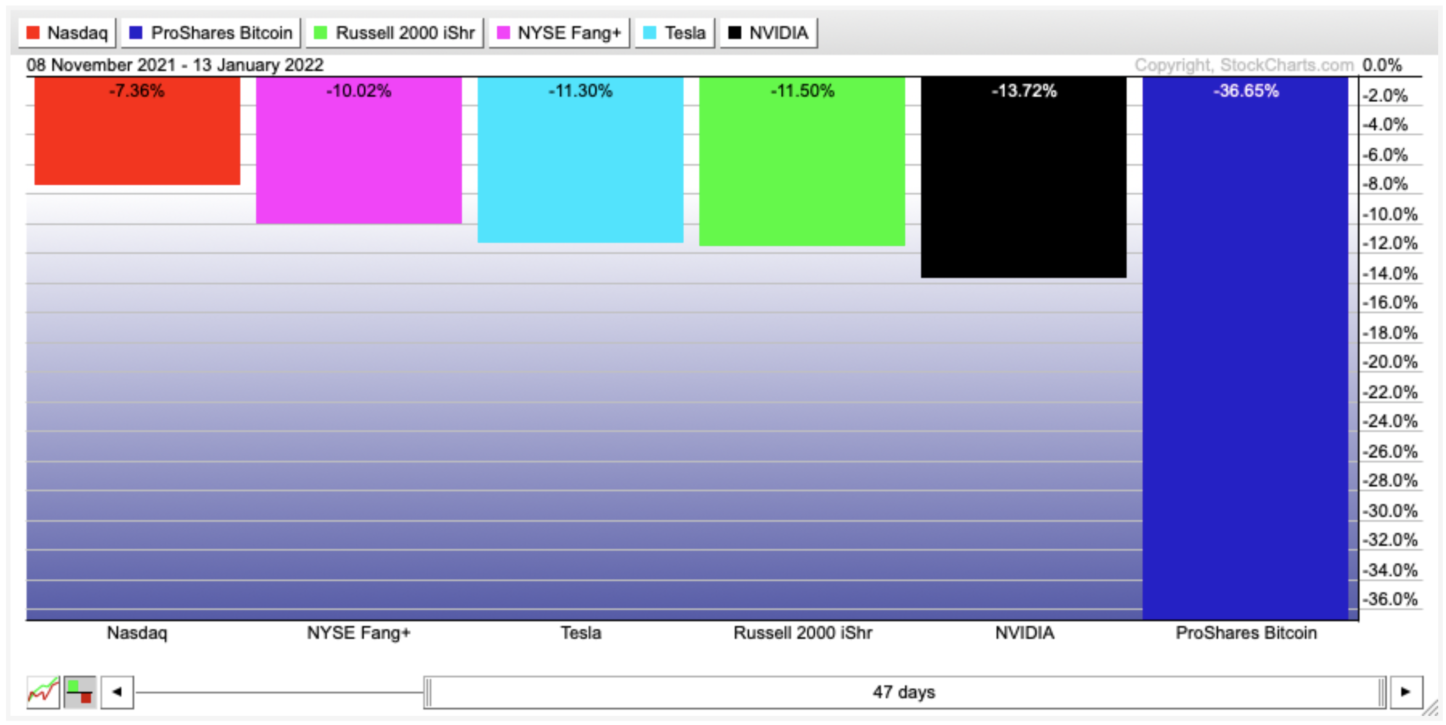Click the -13.72% value label
This screenshot has width=1446, height=725.
[1024, 91]
